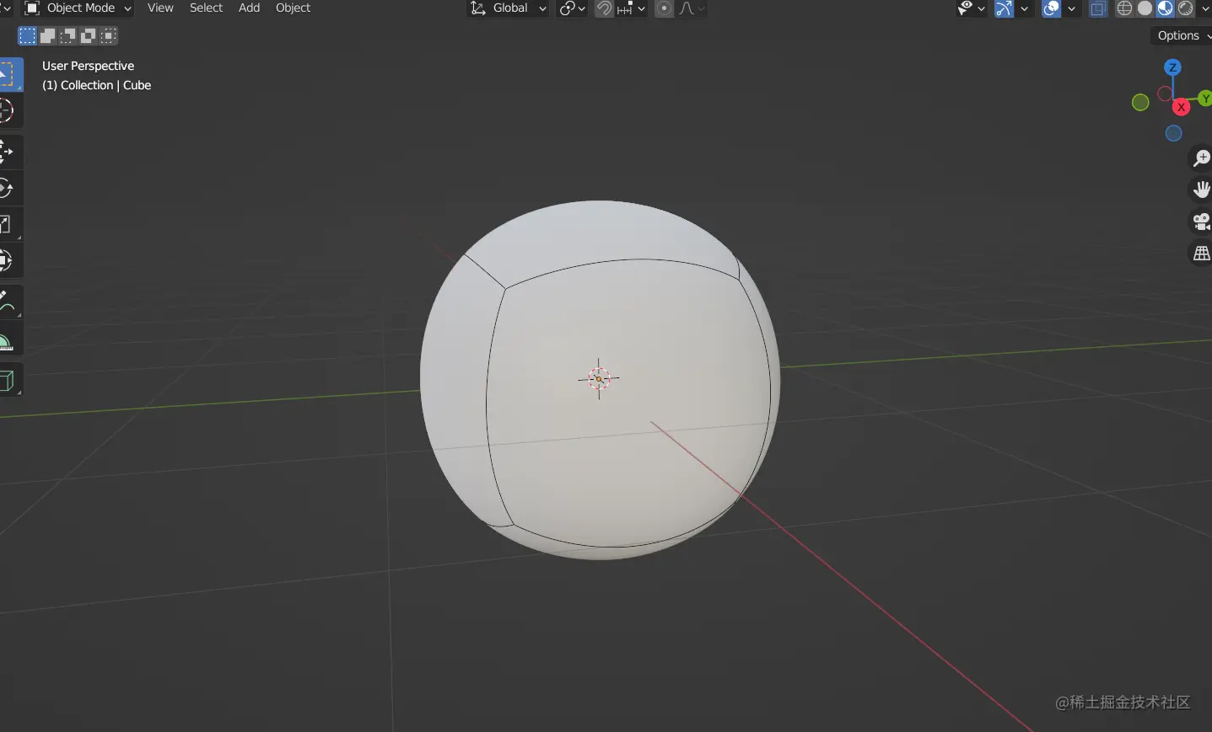This screenshot has height=732, width=1212.
Task: Open the View menu
Action: [160, 8]
